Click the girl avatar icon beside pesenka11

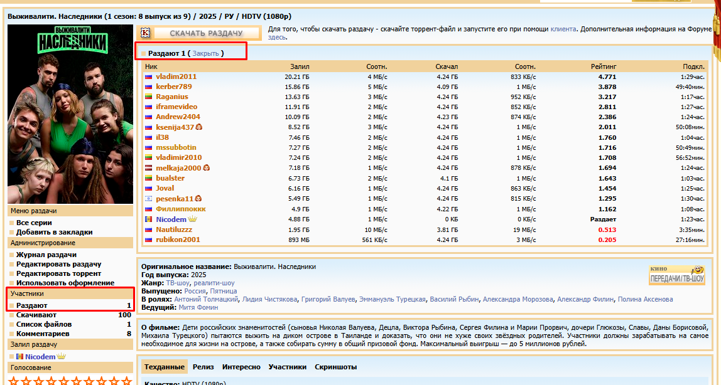point(198,199)
